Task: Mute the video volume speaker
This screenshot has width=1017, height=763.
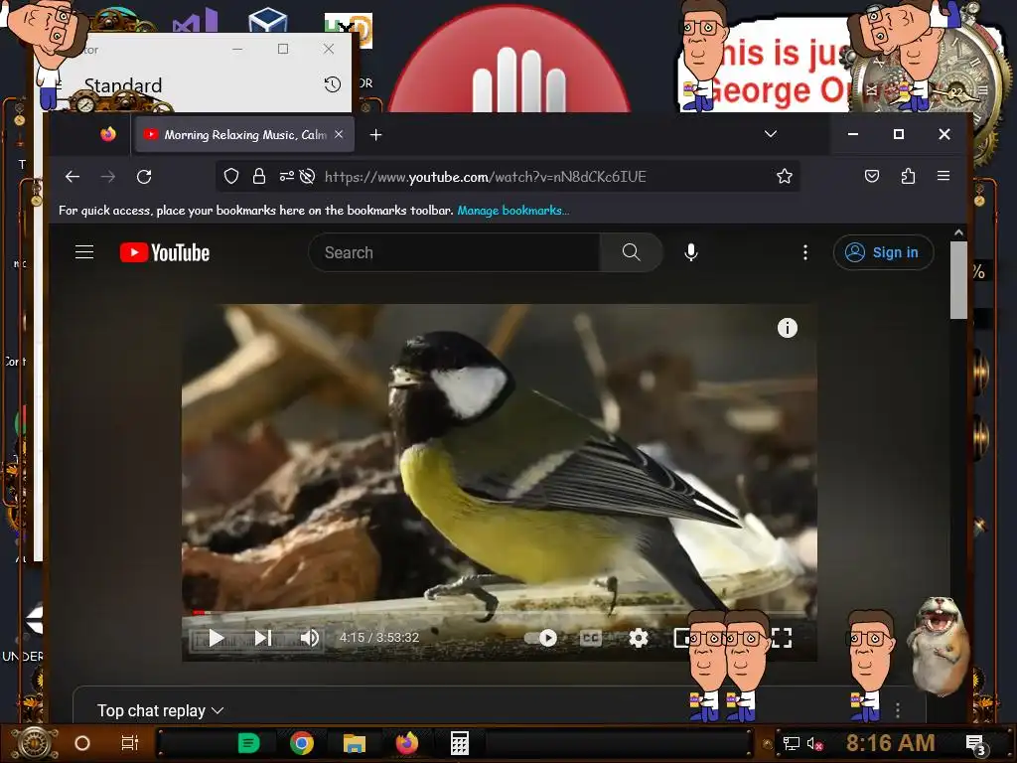Action: [x=310, y=639]
